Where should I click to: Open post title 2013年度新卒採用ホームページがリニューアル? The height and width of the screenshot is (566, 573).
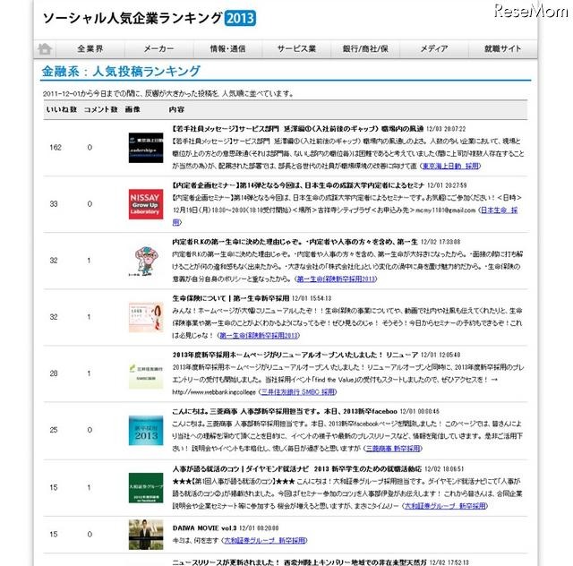pyautogui.click(x=295, y=355)
